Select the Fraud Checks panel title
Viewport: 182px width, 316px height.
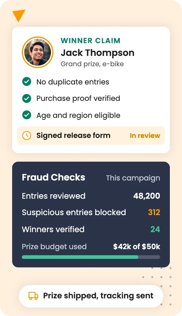pos(53,177)
